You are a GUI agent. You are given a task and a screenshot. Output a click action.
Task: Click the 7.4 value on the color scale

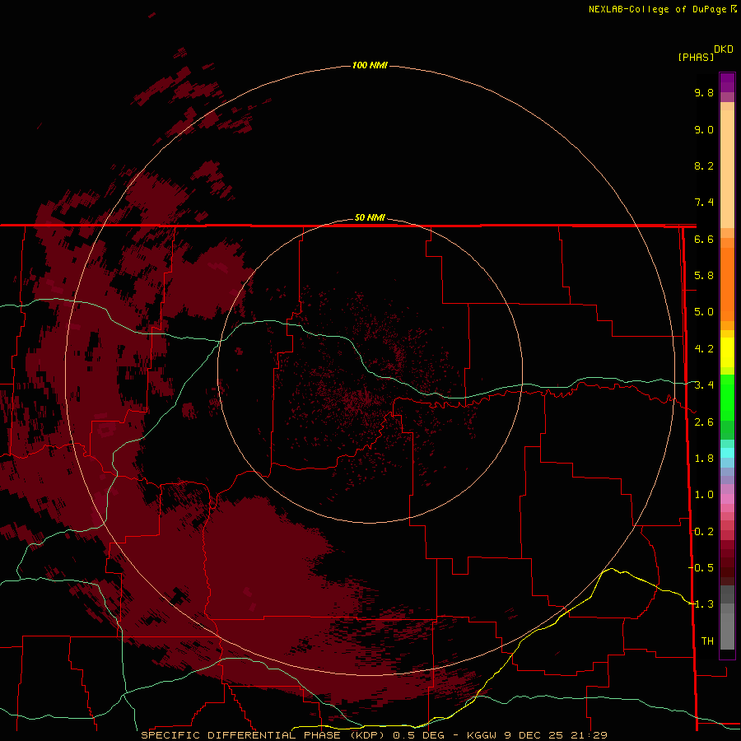tap(704, 203)
